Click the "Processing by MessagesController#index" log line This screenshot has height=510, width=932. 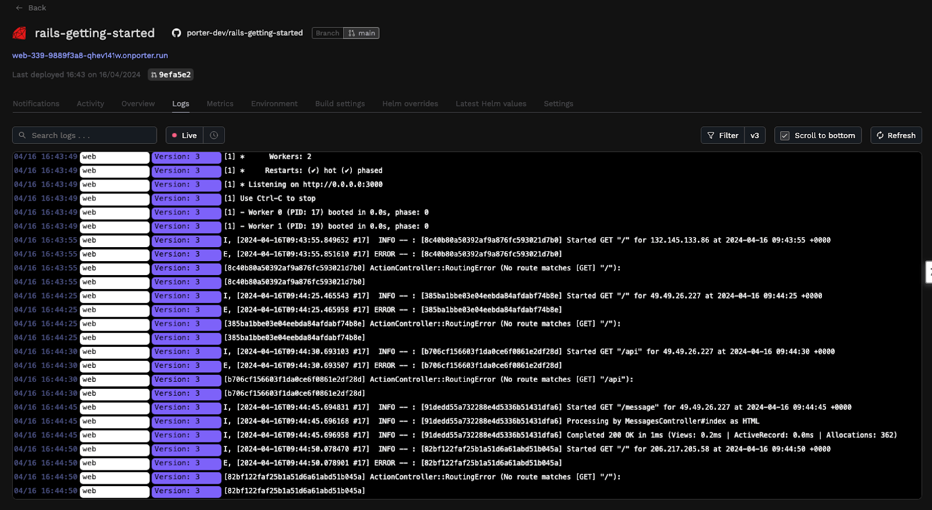[x=492, y=421]
